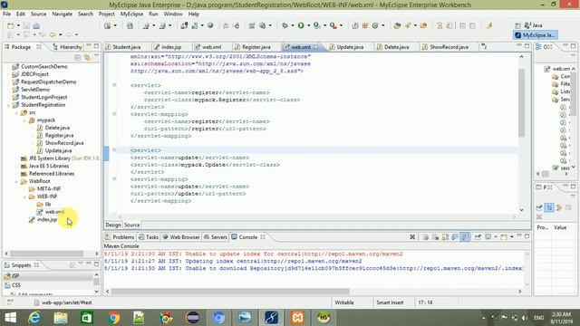Select web.xml file in Package Explorer tree
Image resolution: width=580 pixels, height=326 pixels.
[51, 212]
